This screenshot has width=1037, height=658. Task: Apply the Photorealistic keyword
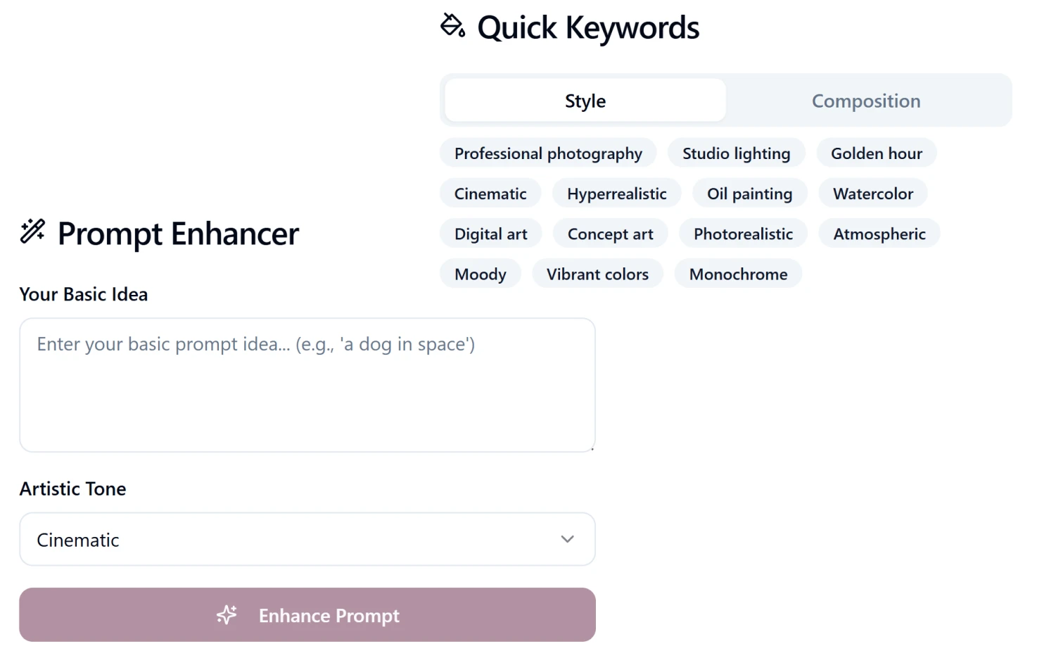[x=744, y=233]
